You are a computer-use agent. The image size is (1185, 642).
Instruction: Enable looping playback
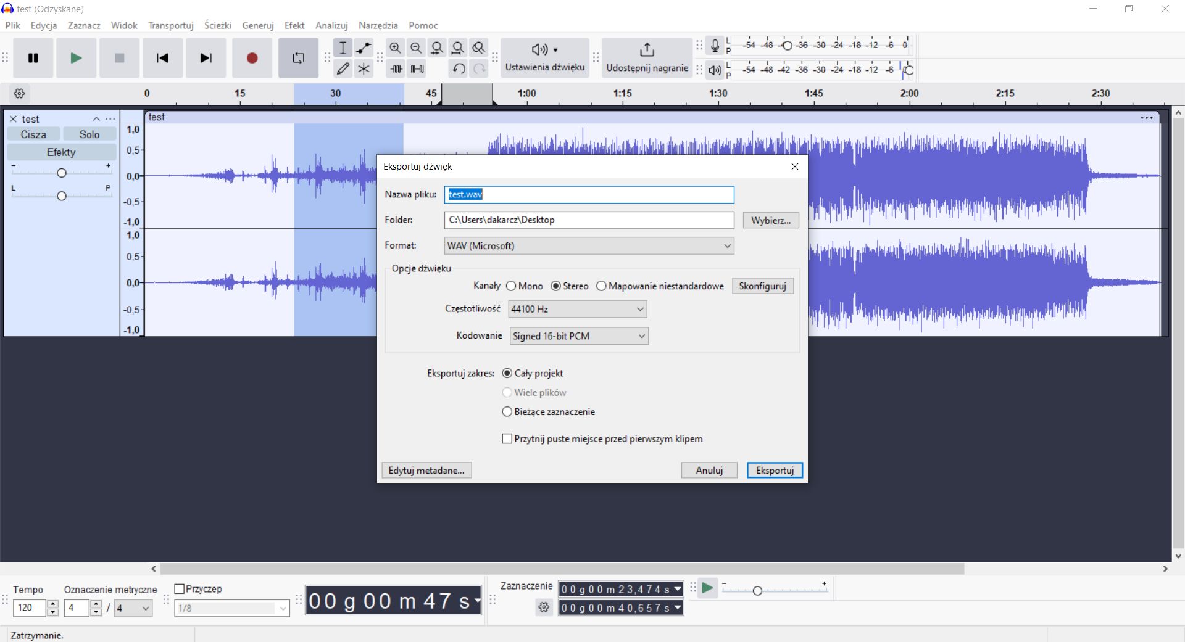tap(298, 58)
